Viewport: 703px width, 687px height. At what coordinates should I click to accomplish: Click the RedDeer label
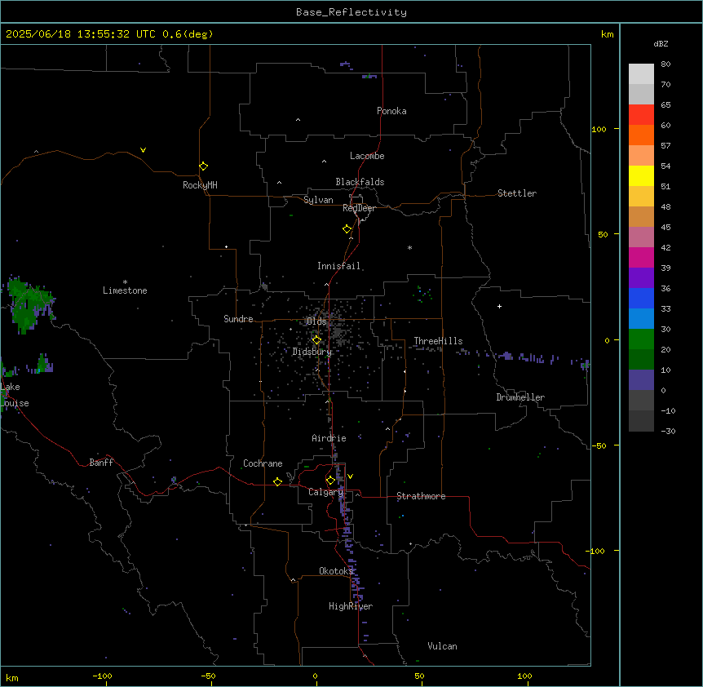(359, 207)
